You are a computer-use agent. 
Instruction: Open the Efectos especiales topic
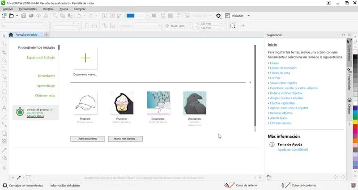(x=282, y=103)
